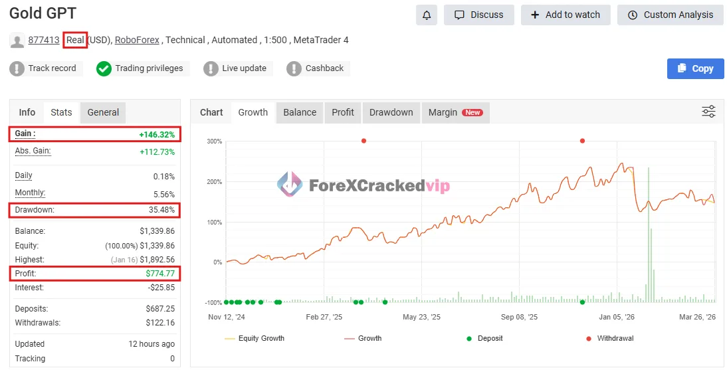
Task: Open the Discuss button
Action: [x=479, y=15]
